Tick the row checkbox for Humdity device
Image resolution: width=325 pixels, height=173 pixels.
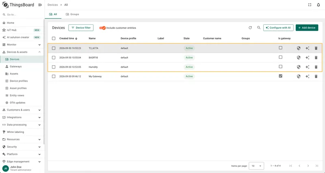(54, 67)
